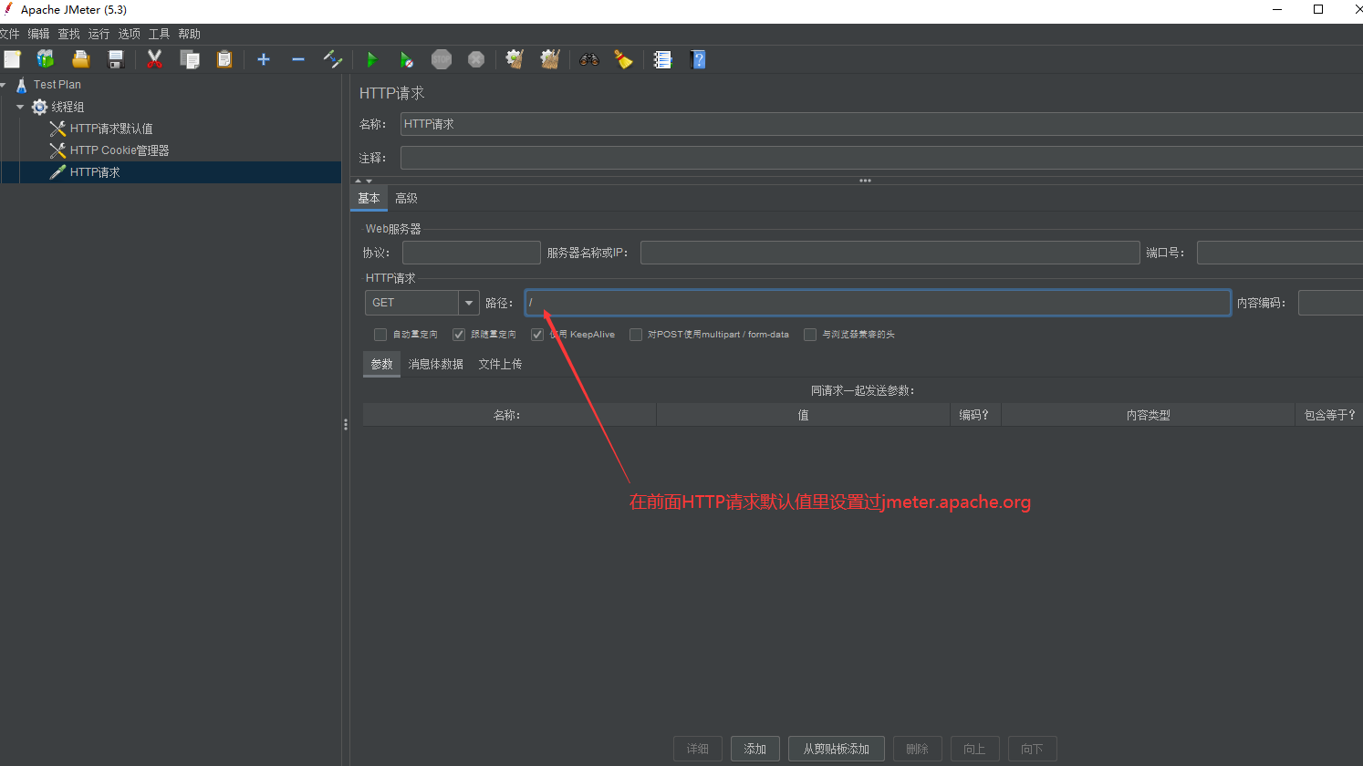The width and height of the screenshot is (1363, 766).
Task: Click the collapse arrows above the 基本 tab
Action: [363, 181]
